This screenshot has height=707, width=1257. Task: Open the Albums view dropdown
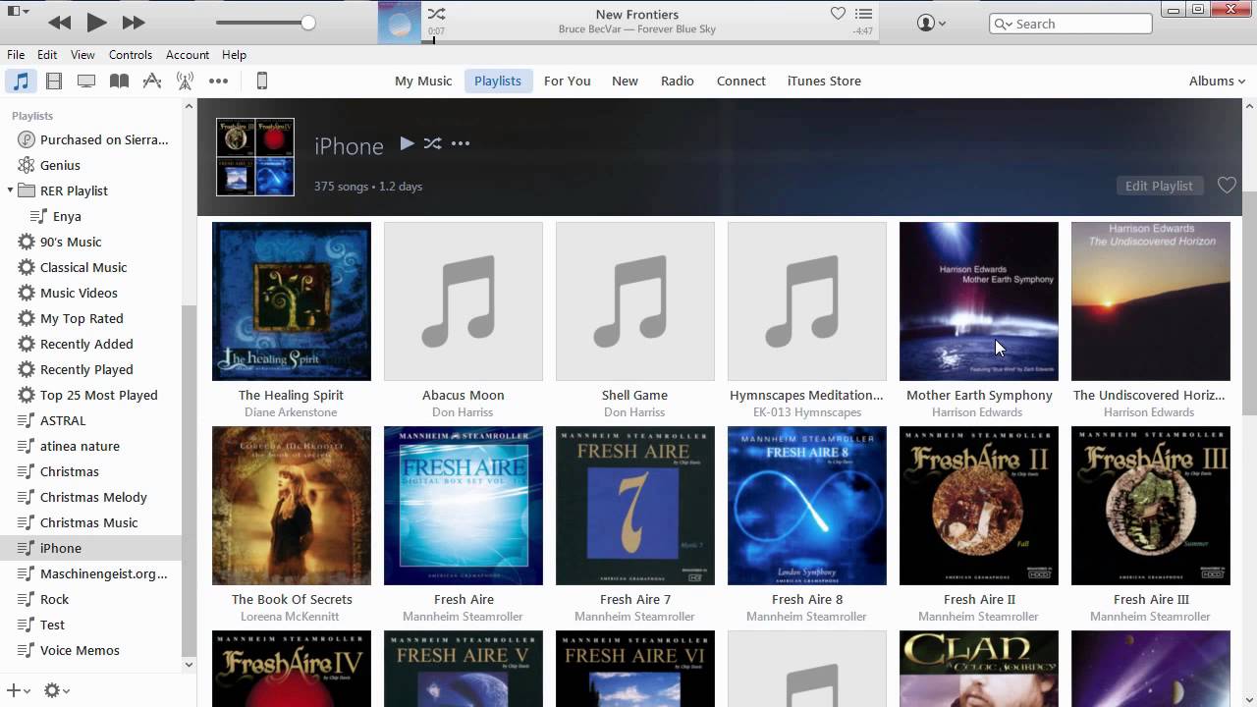click(1217, 82)
